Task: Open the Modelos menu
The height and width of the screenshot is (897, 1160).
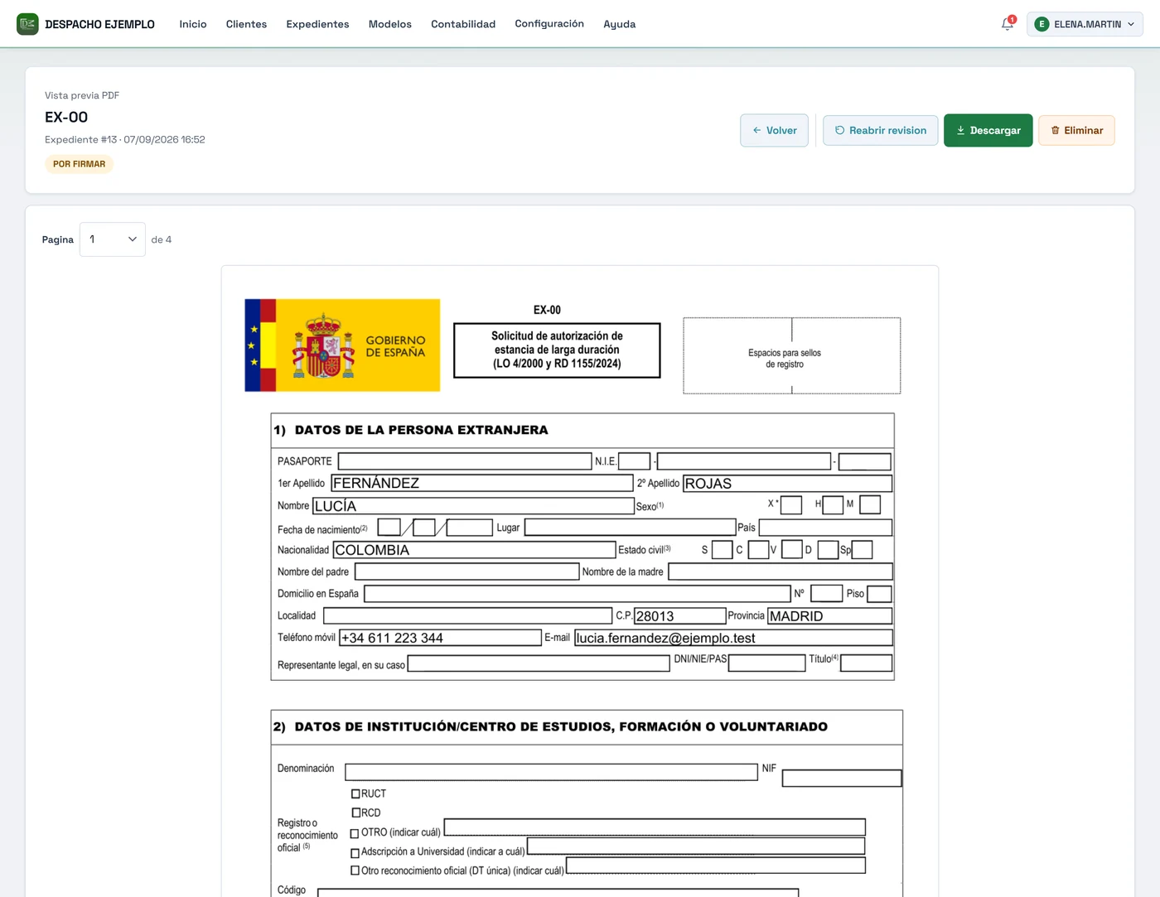Action: (x=390, y=24)
